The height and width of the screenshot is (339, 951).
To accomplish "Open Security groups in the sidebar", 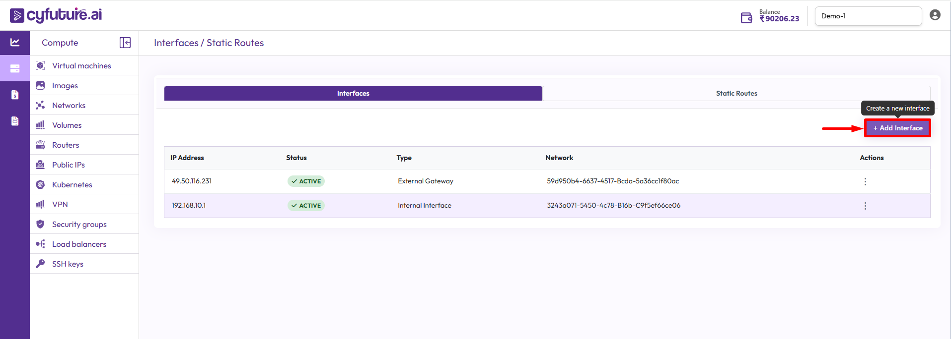I will 79,224.
